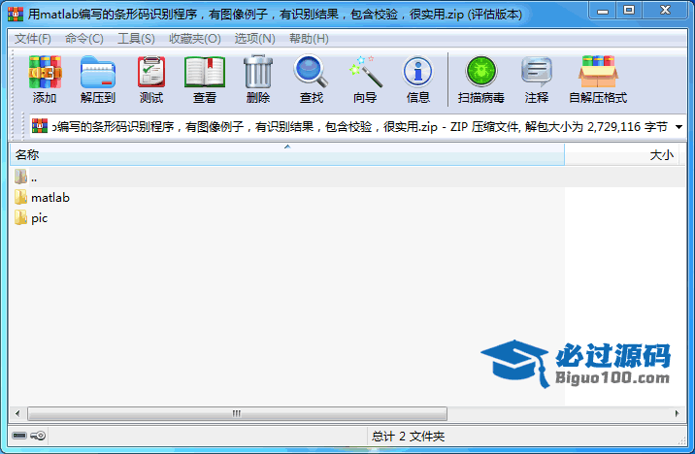The image size is (695, 454).
Task: Select the 'matlab' folder name
Action: coord(50,198)
